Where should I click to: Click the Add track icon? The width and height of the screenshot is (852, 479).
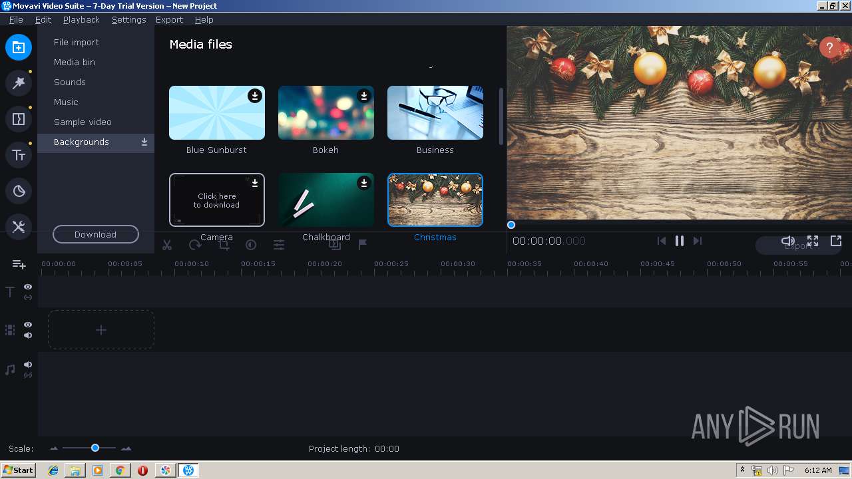pyautogui.click(x=19, y=265)
